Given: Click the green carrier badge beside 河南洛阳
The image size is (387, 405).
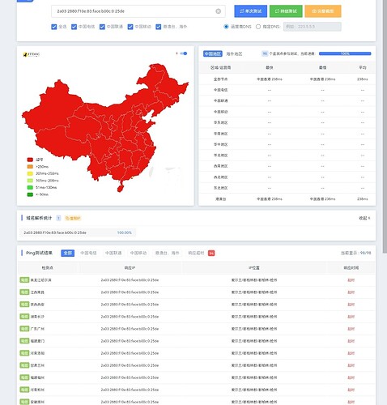Looking at the screenshot, I should click(x=24, y=353).
